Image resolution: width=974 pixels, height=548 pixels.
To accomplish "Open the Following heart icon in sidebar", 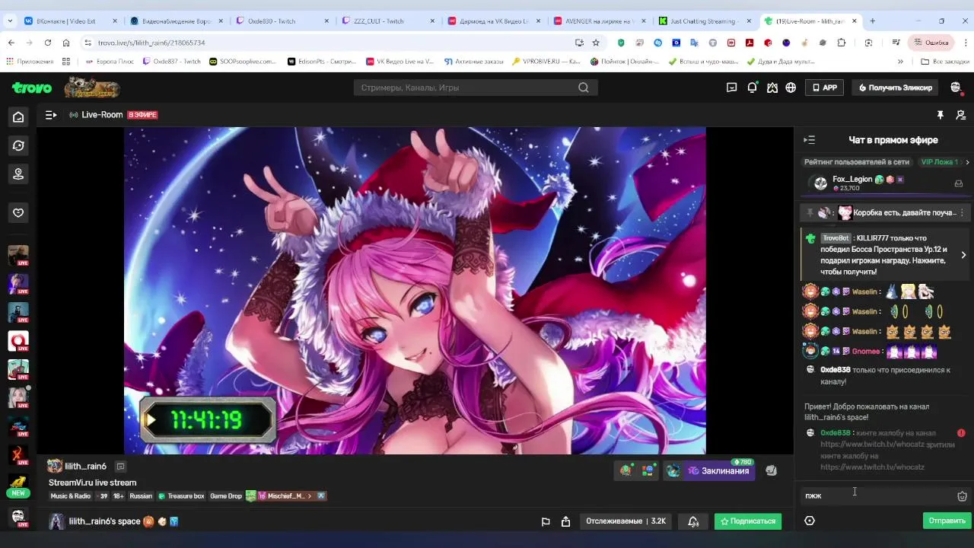I will (18, 212).
